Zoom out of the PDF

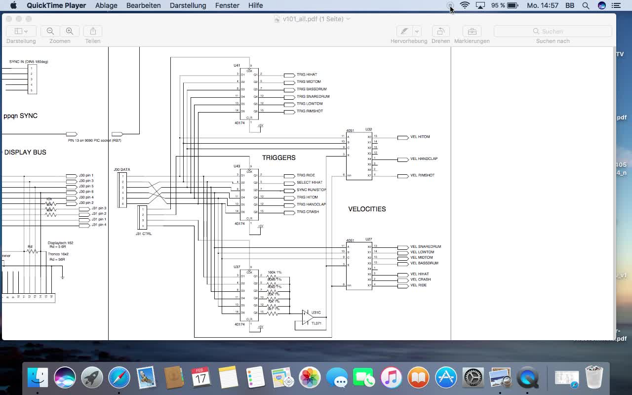tap(50, 31)
